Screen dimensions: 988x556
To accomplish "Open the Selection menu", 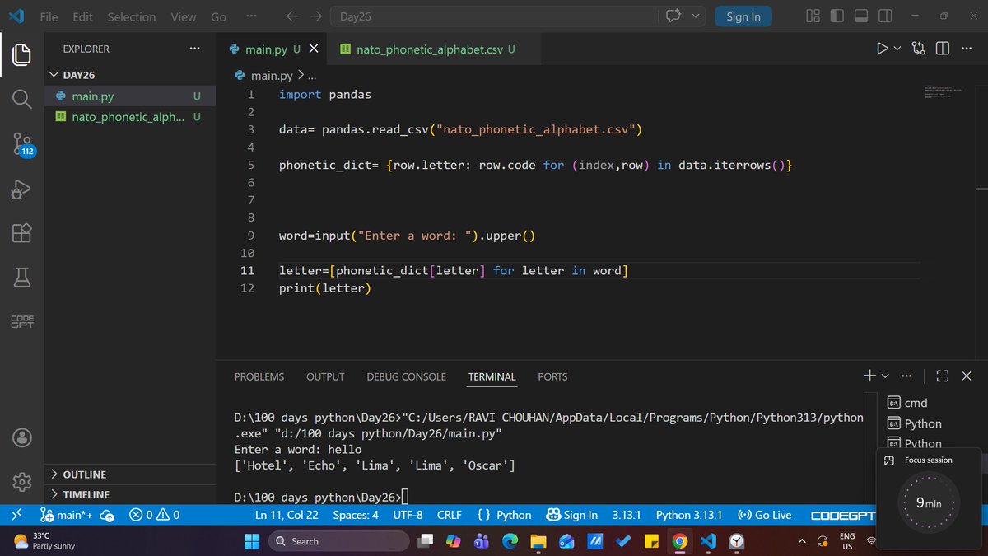I will pos(131,16).
